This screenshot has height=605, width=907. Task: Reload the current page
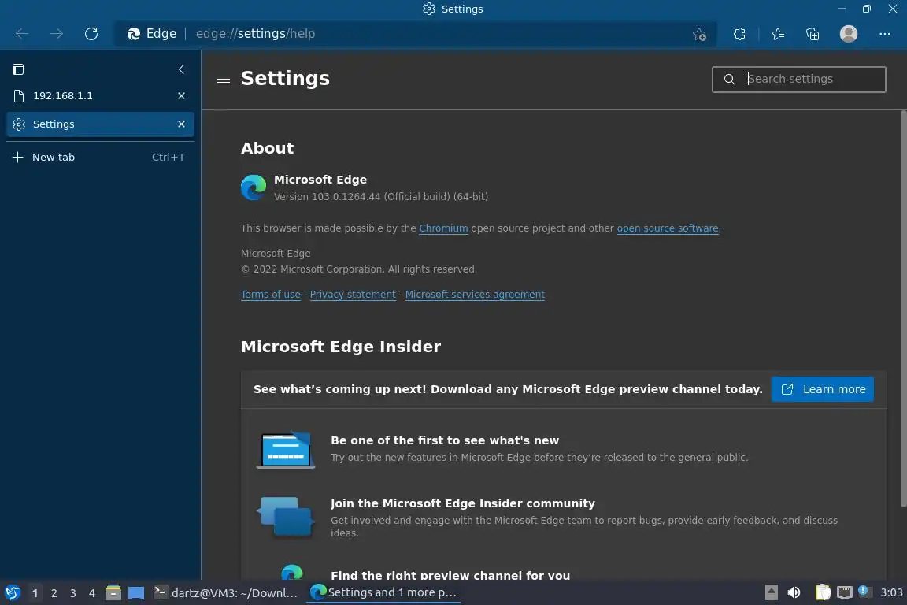[91, 34]
